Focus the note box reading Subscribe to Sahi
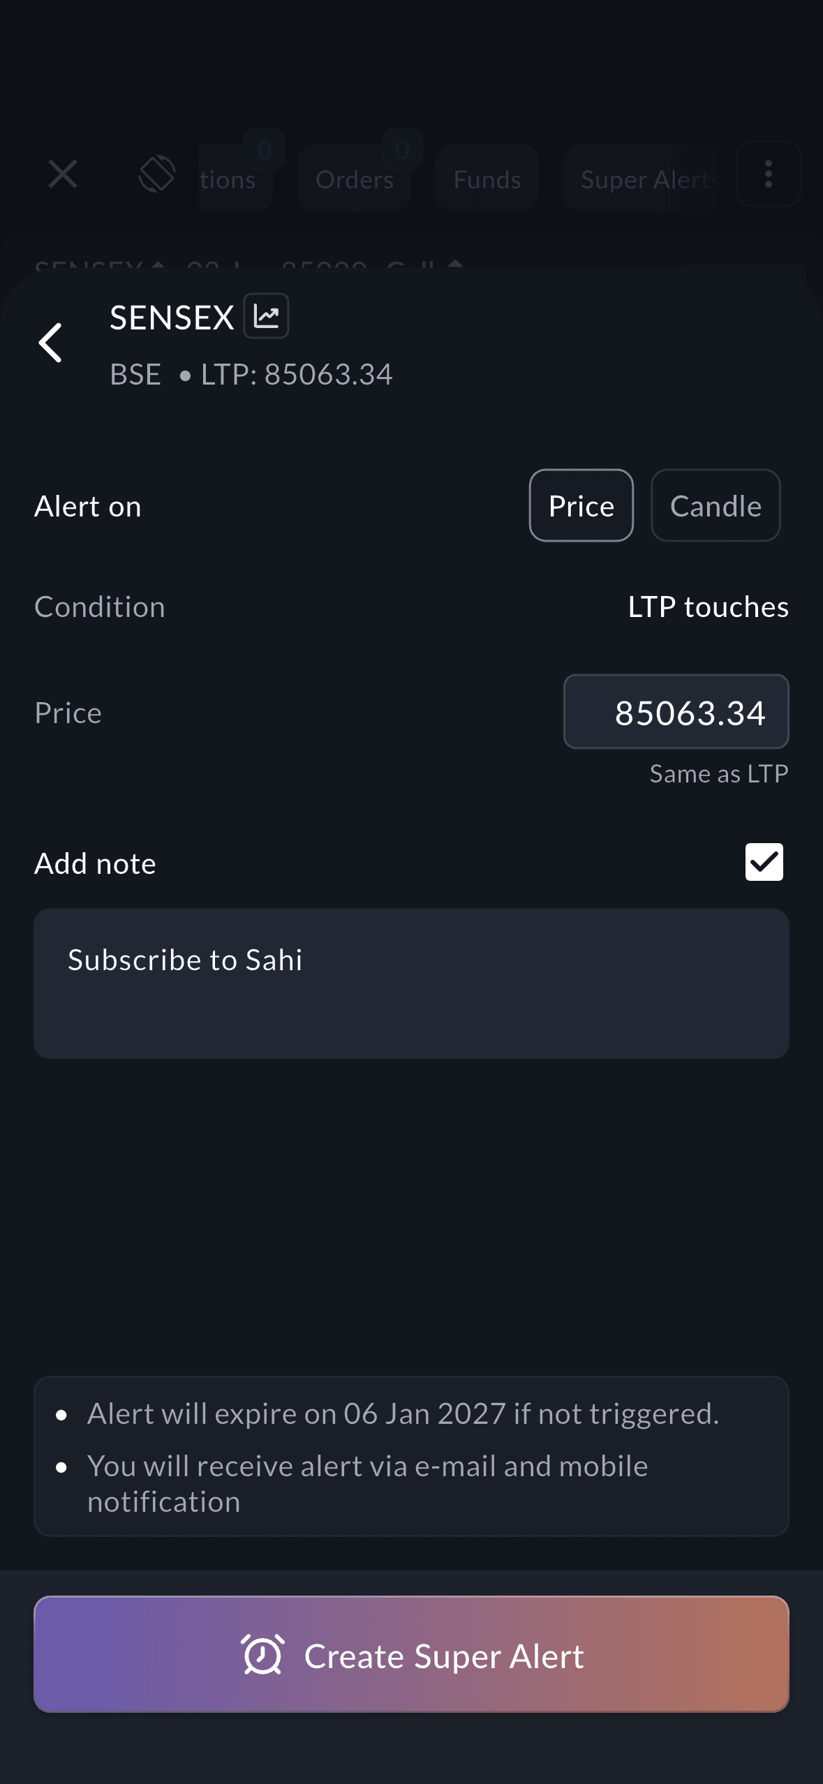The height and width of the screenshot is (1784, 823). [411, 983]
